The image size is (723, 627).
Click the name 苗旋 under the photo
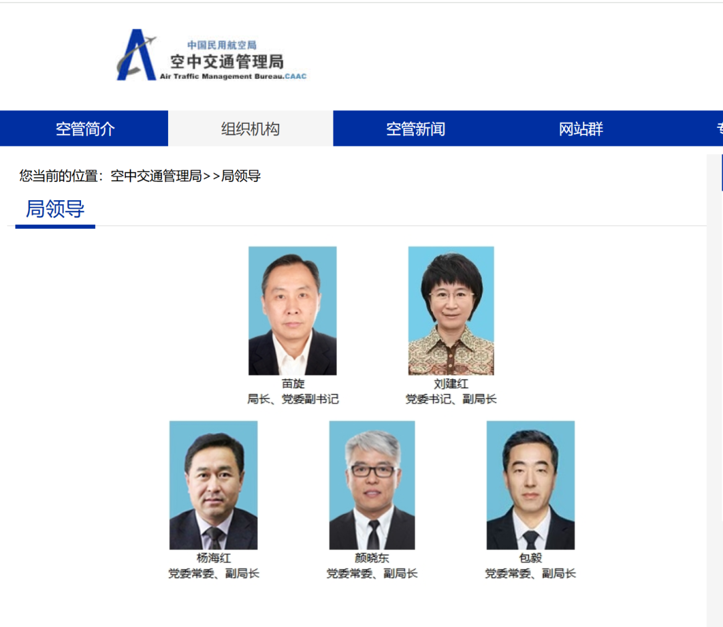click(x=293, y=383)
